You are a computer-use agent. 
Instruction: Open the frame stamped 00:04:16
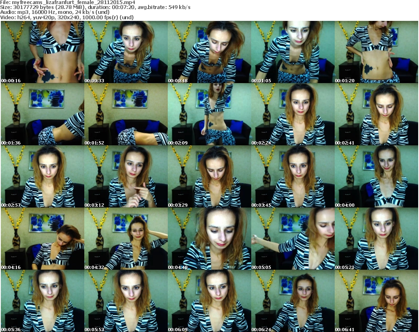(x=43, y=239)
